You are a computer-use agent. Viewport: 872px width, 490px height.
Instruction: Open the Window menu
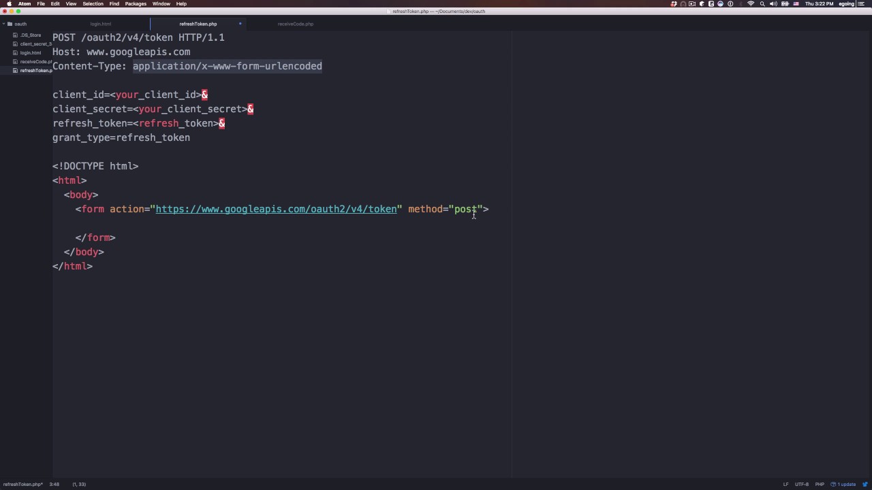(161, 3)
